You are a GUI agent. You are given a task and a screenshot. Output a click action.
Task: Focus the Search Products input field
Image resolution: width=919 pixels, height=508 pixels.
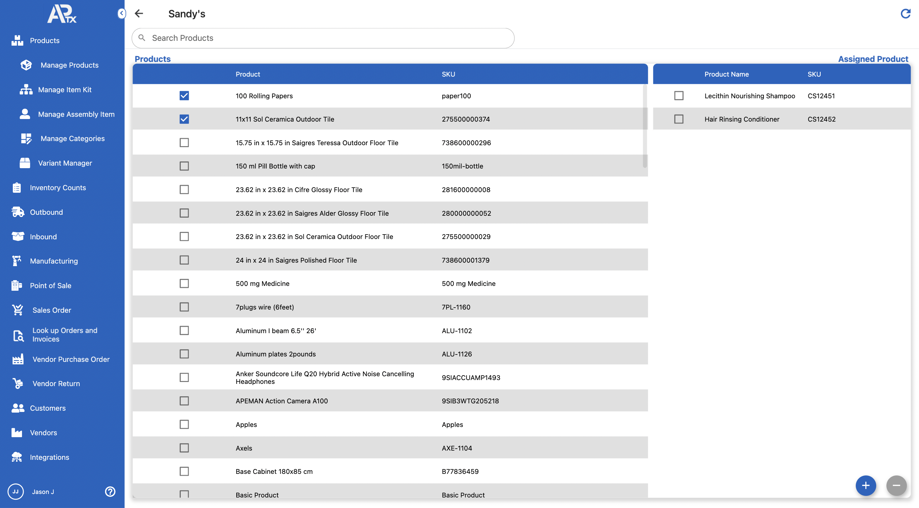point(323,38)
